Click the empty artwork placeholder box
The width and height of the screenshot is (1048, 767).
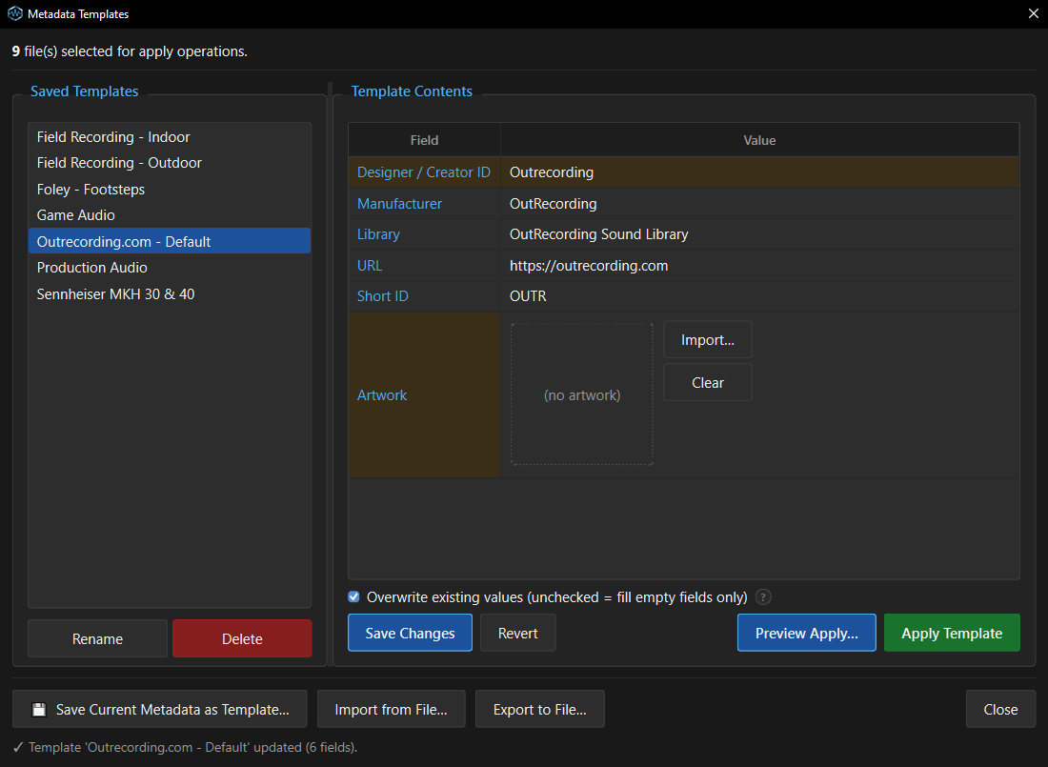tap(582, 394)
